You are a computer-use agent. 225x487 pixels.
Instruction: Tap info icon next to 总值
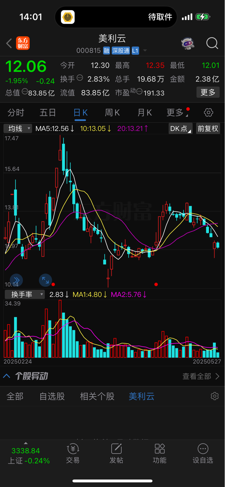click(x=25, y=92)
